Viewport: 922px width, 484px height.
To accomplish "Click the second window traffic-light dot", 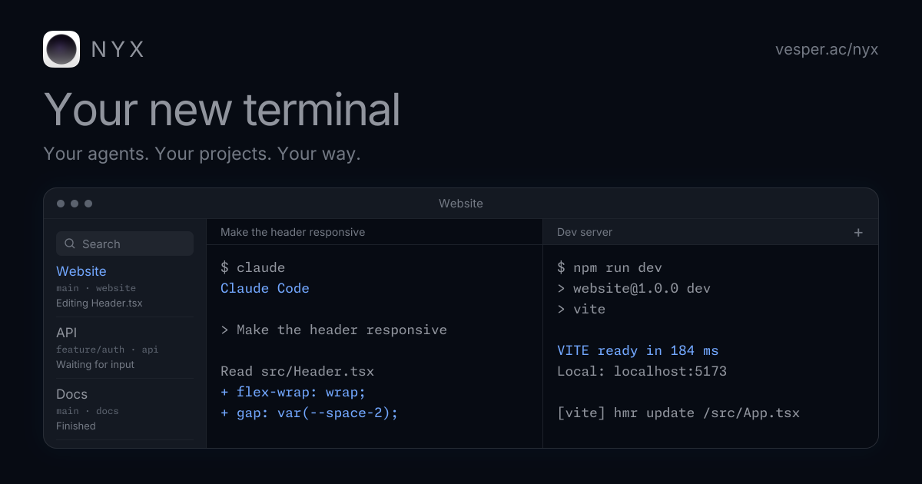I will (x=75, y=204).
